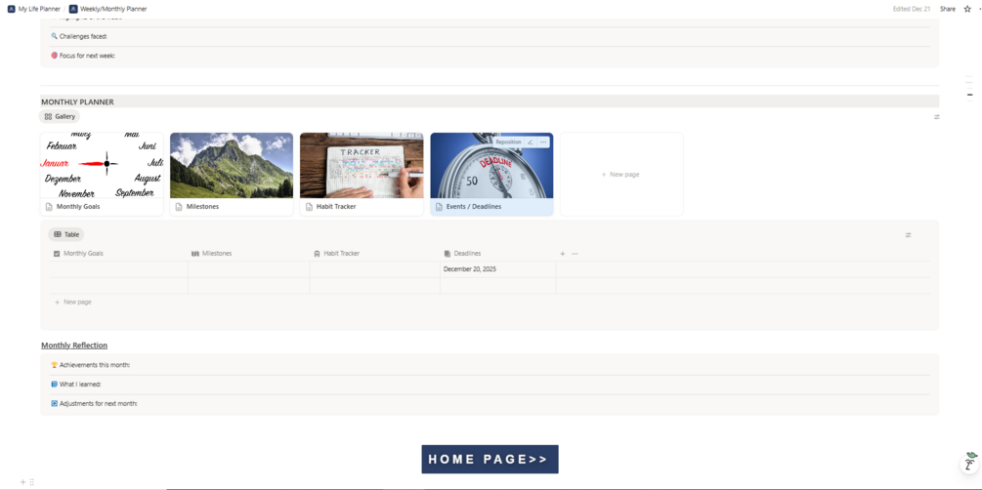
Task: Open the Monthly Goals gallery card
Action: coord(102,174)
